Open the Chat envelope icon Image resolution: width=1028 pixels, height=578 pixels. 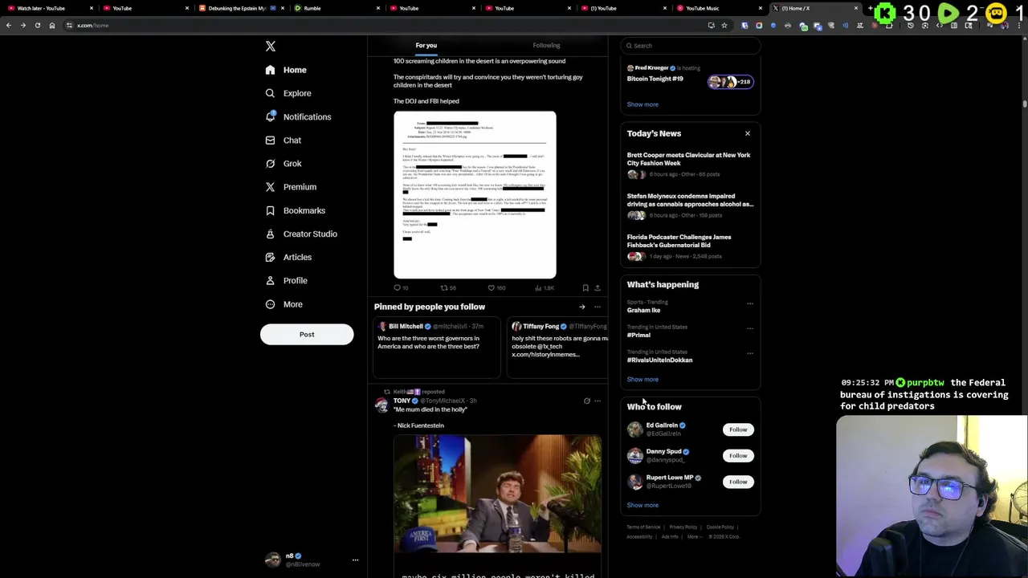[271, 140]
